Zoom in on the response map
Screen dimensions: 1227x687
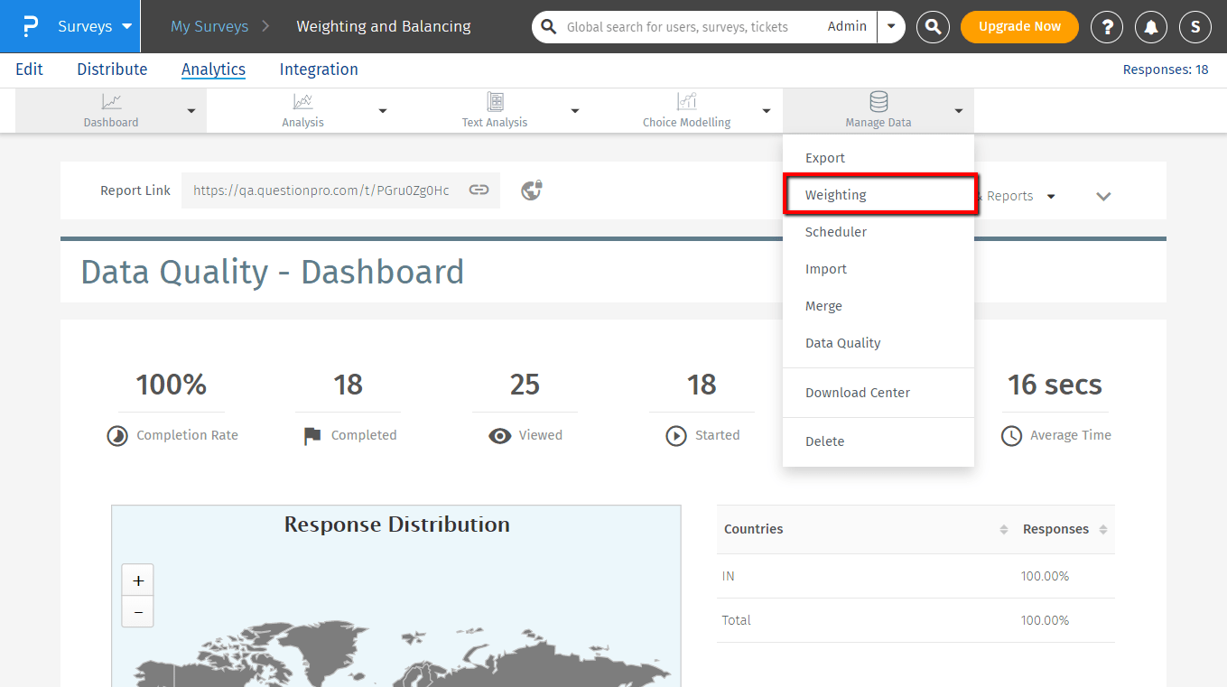coord(137,580)
